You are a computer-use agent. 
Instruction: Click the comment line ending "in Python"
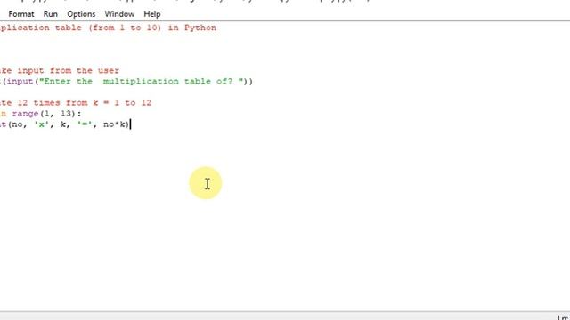point(108,28)
